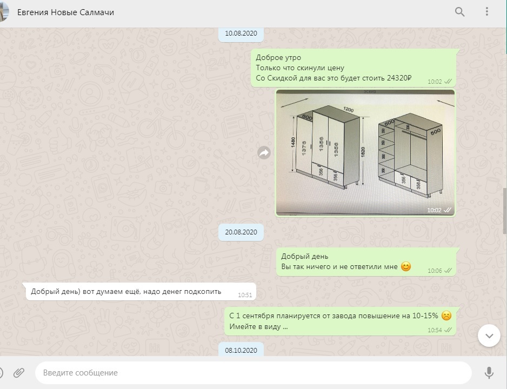Select message about повышение на 10-15%

click(340, 321)
